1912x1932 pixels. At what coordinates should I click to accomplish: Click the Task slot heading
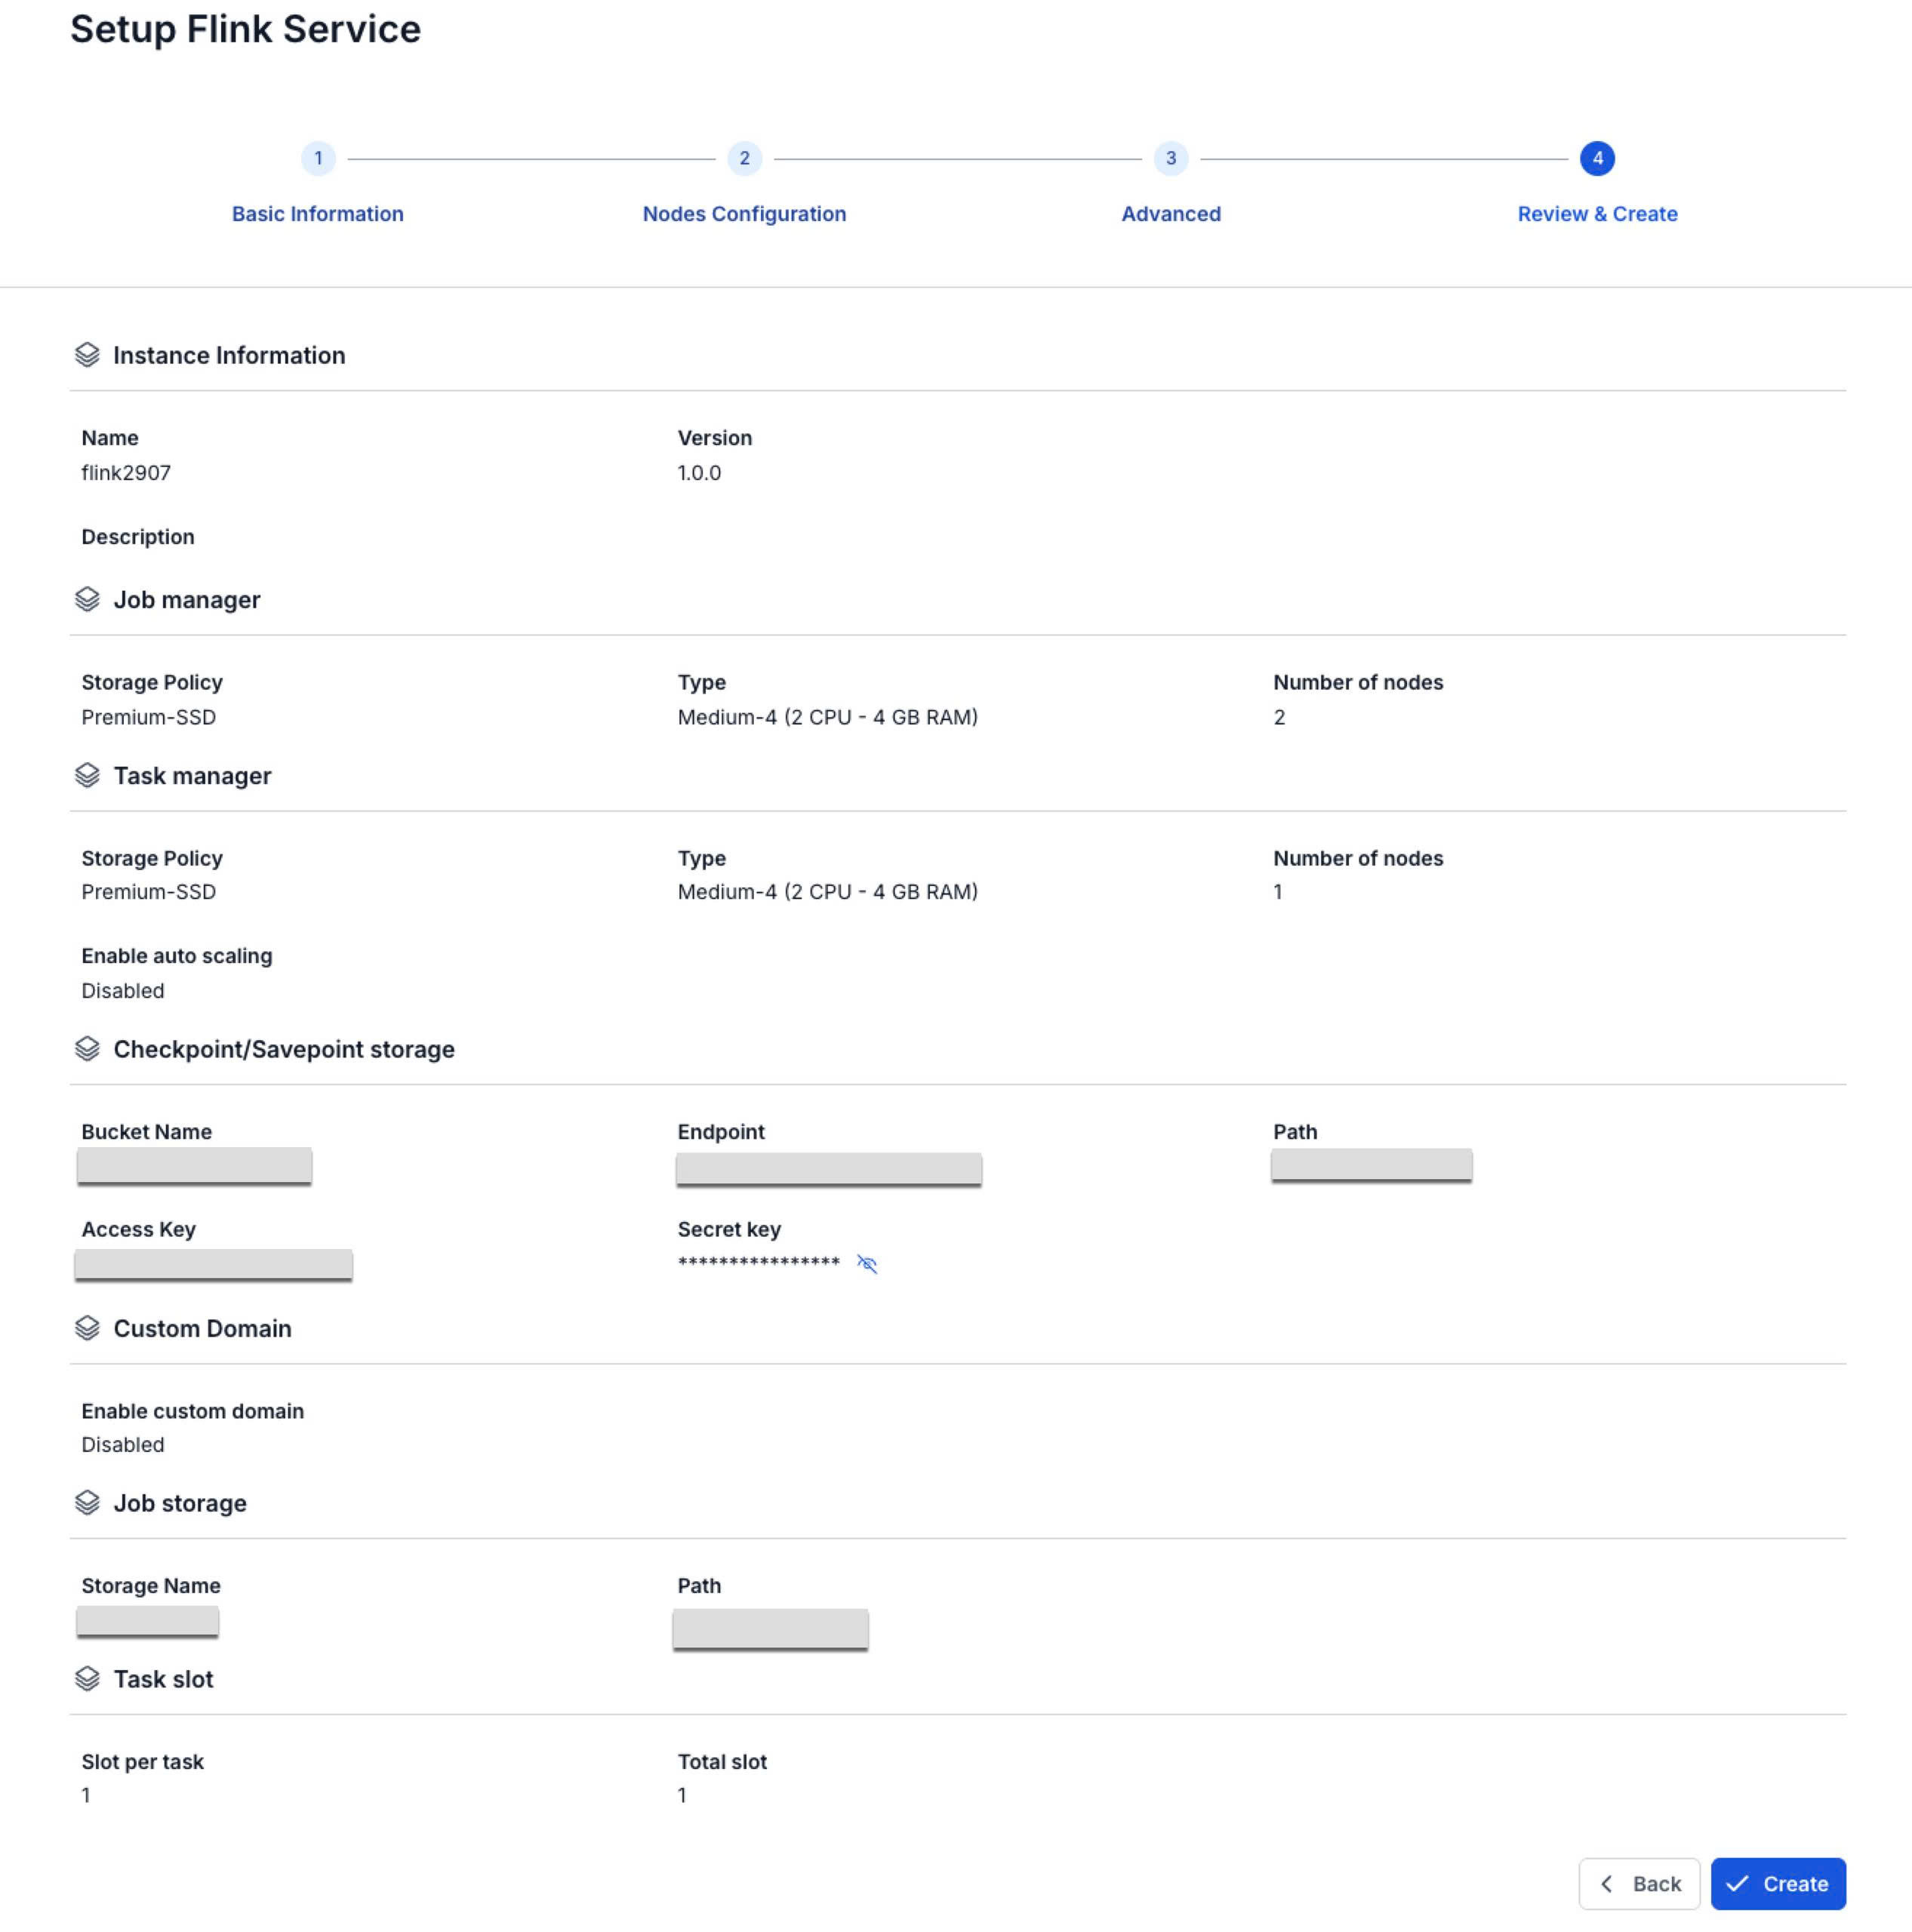coord(163,1679)
